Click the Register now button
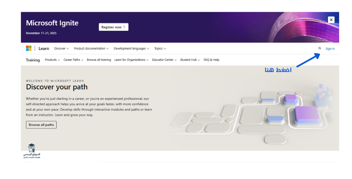352x179 pixels. click(114, 27)
